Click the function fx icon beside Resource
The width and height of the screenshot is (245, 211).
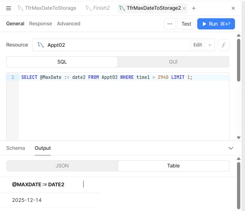pos(223,45)
